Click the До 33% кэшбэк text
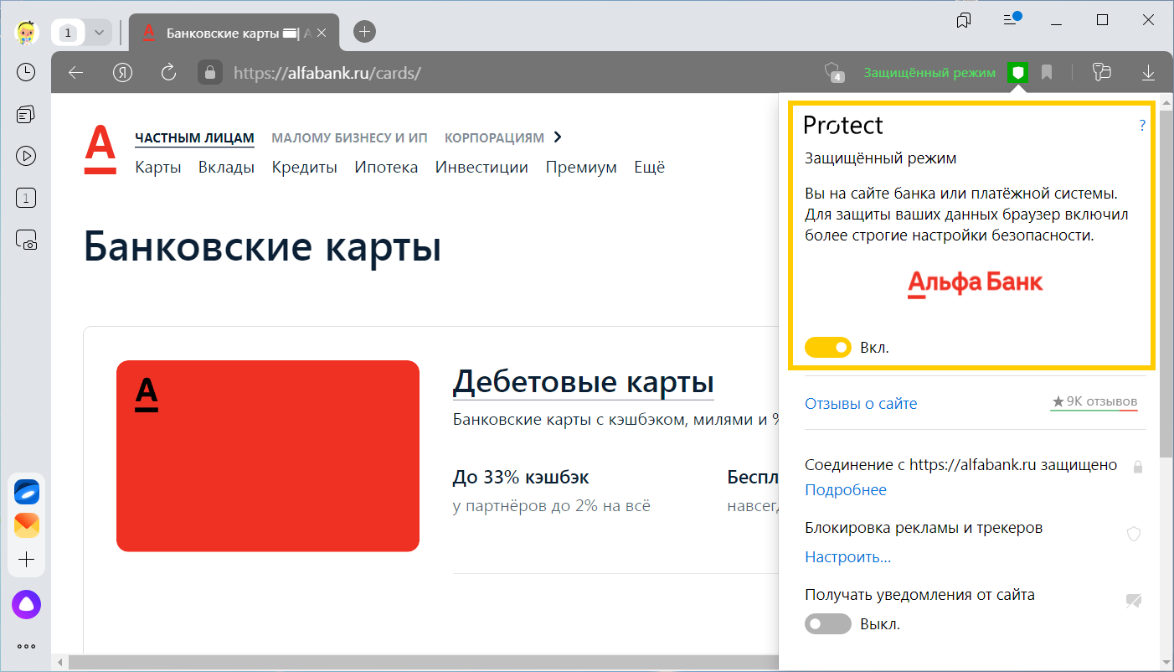The width and height of the screenshot is (1174, 672). click(x=521, y=478)
